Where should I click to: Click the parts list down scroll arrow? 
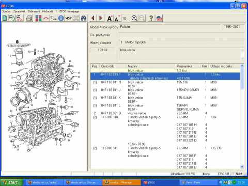pyautogui.click(x=242, y=166)
